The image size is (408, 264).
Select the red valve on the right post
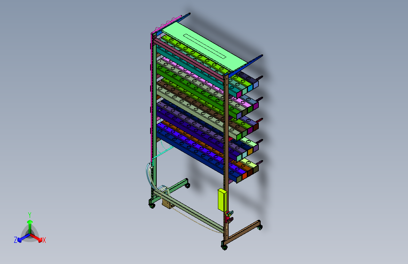tap(228, 217)
